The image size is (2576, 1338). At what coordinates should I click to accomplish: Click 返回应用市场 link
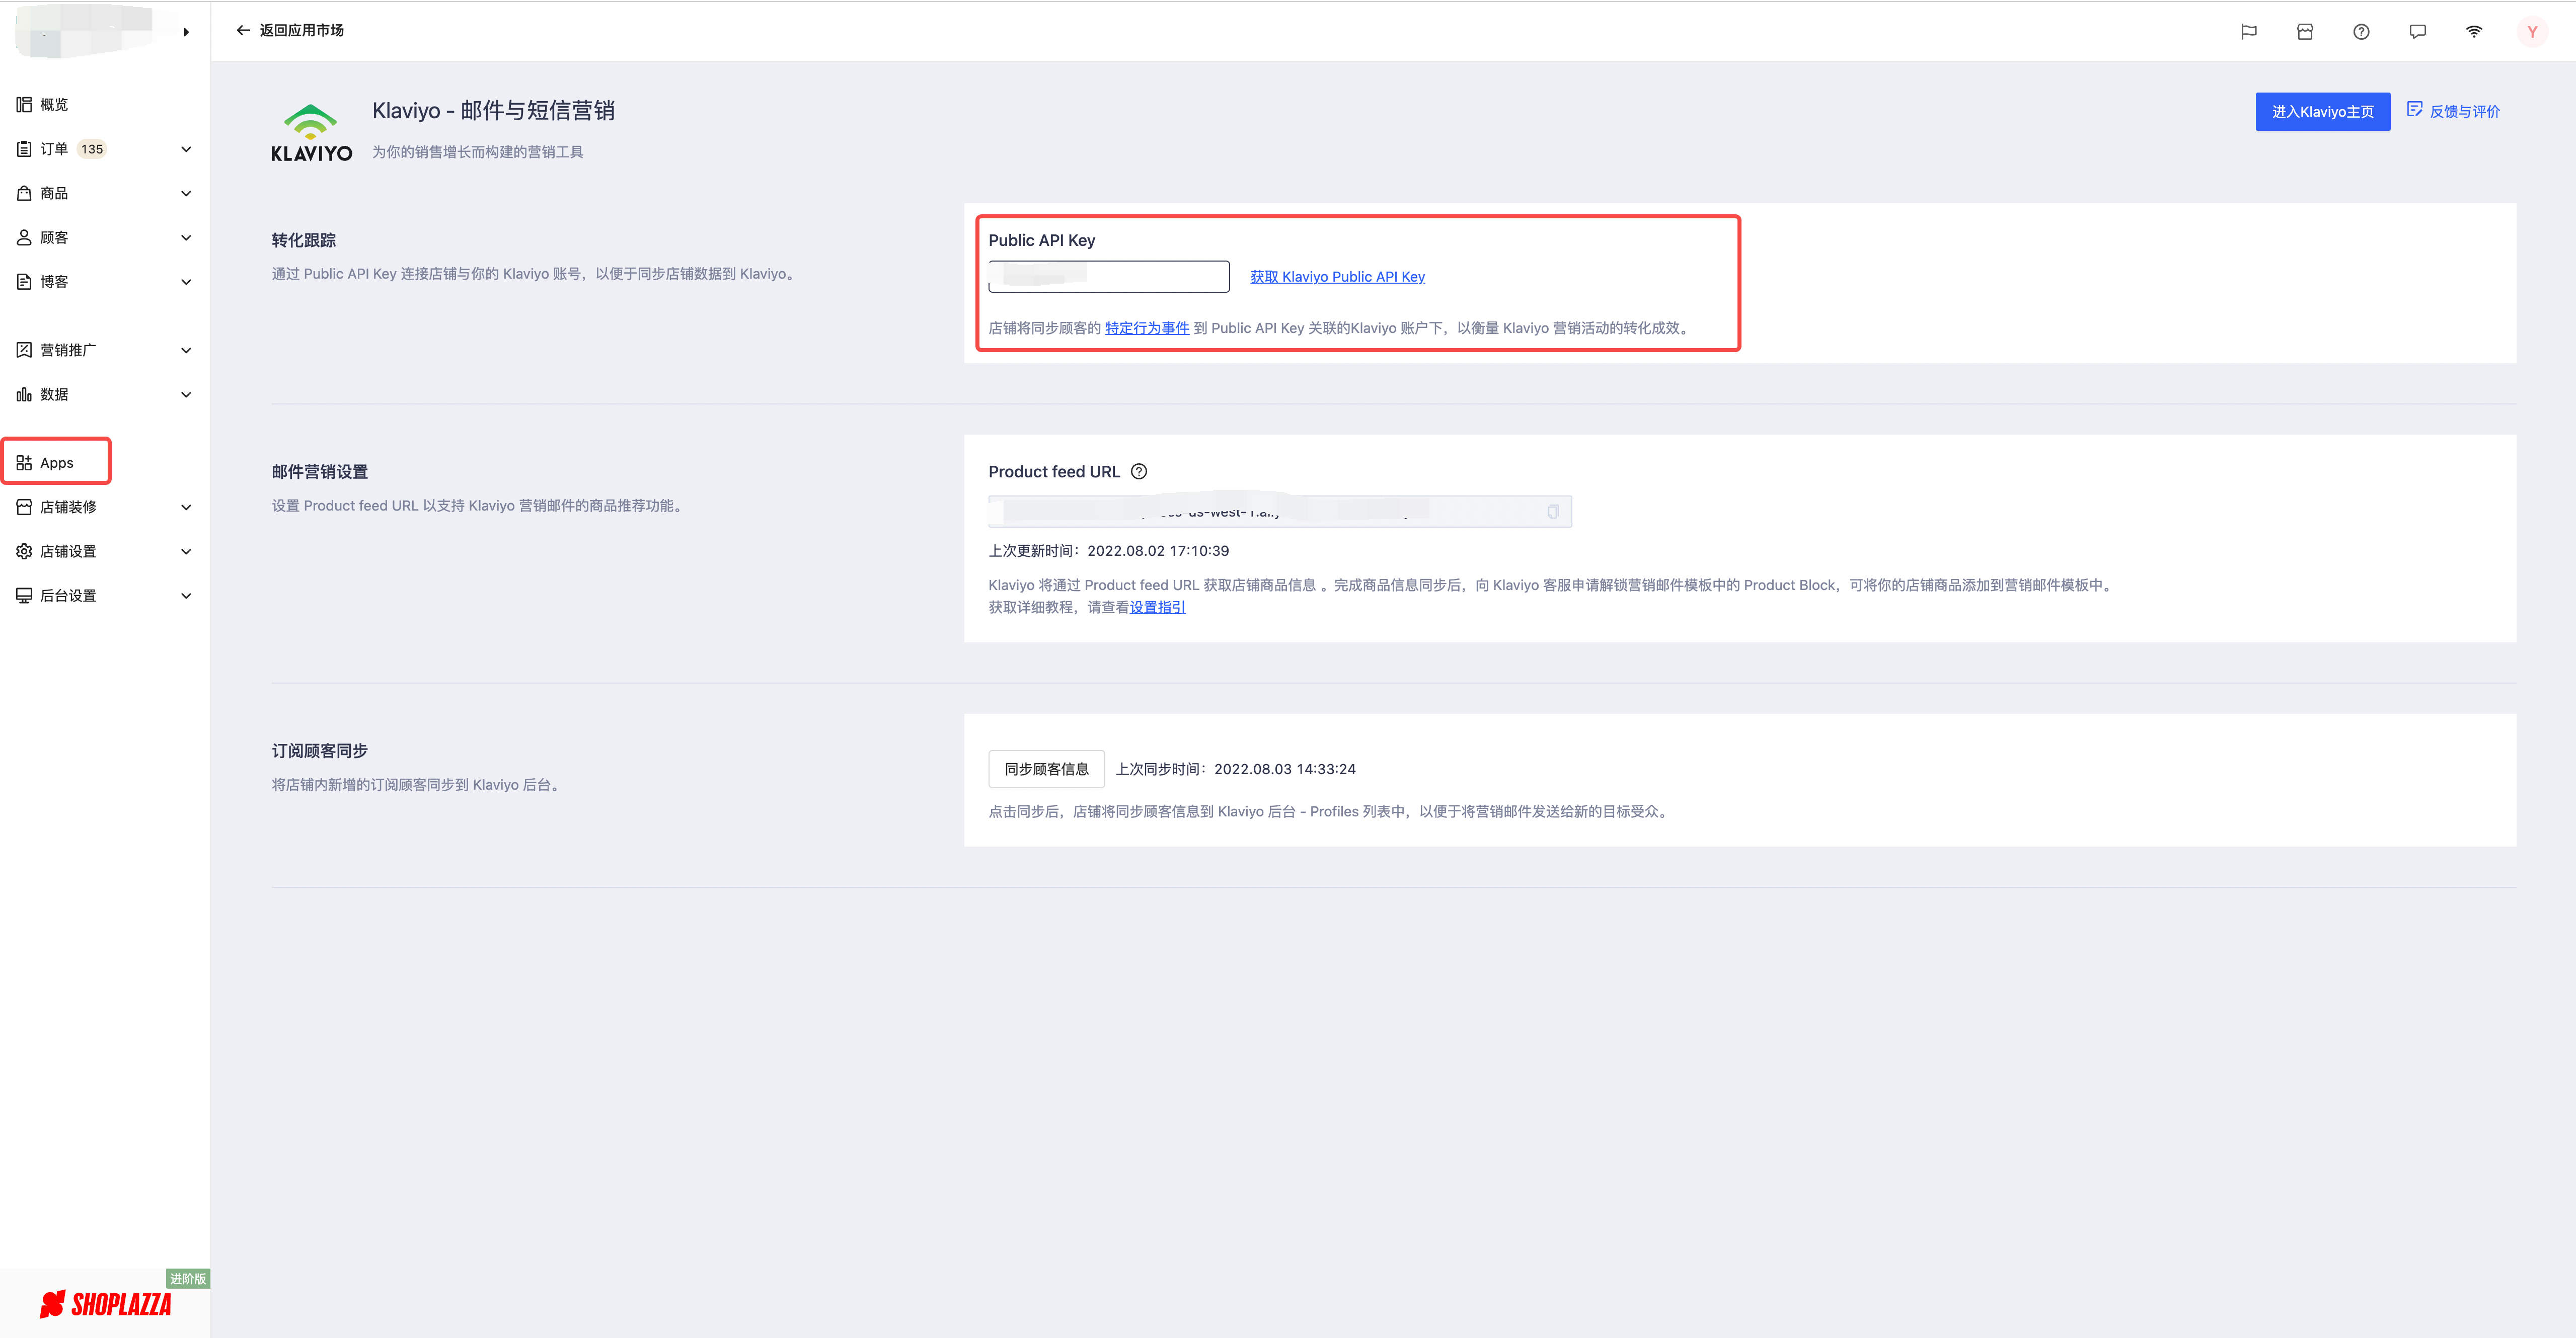coord(301,31)
